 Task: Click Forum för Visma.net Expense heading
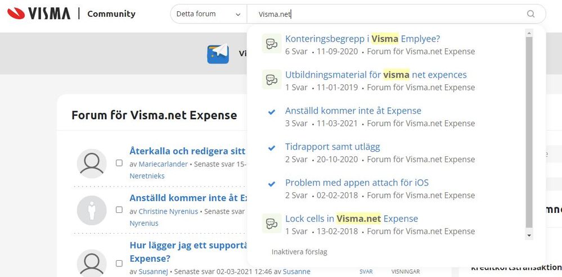[x=154, y=115]
